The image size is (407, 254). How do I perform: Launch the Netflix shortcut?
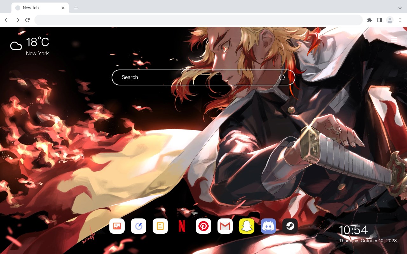click(x=182, y=226)
